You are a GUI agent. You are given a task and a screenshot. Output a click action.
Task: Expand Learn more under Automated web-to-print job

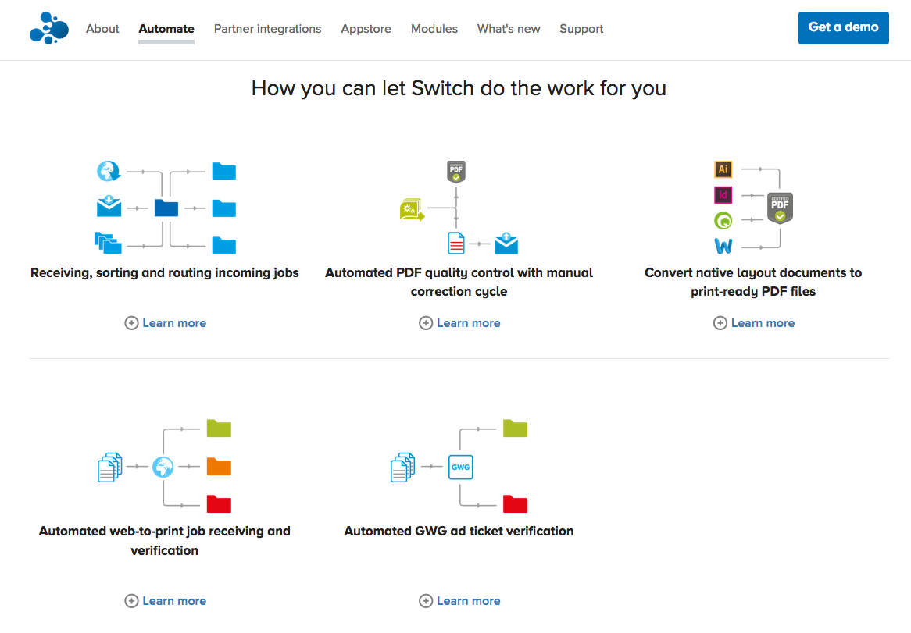click(x=166, y=601)
